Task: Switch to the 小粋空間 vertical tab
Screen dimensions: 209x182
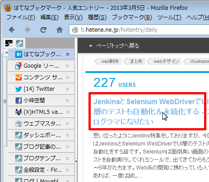Action: (x=41, y=101)
